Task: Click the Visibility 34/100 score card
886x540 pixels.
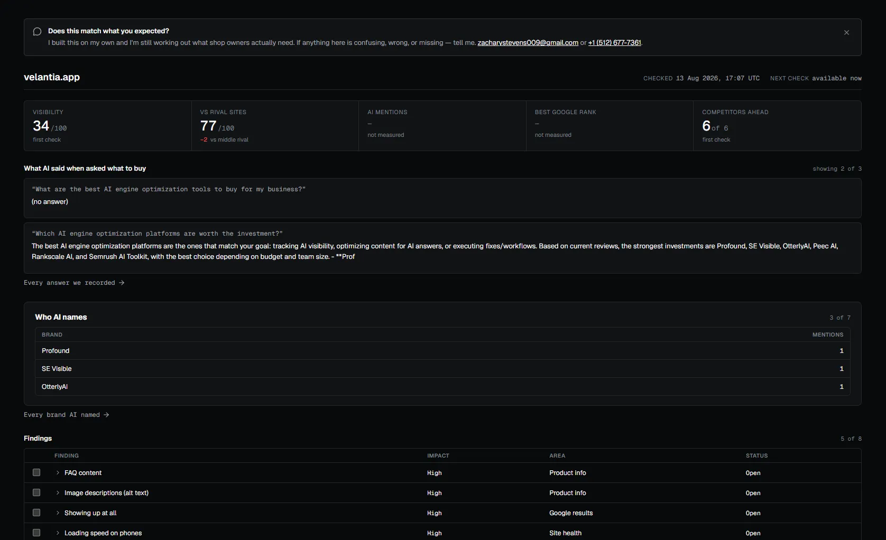Action: point(108,126)
